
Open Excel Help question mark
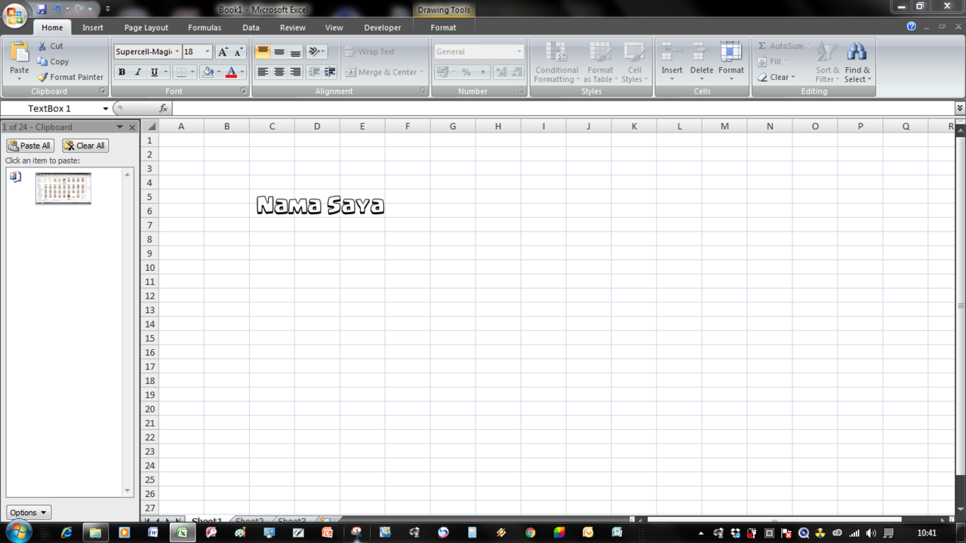[911, 26]
